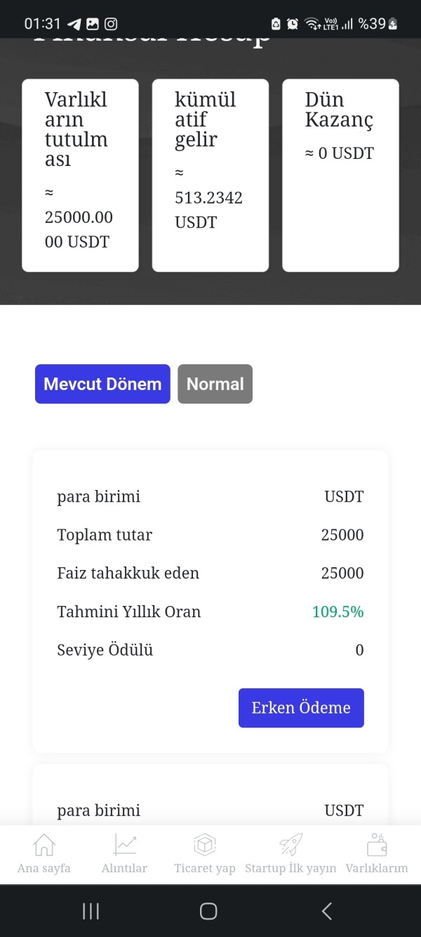Tap the gallery image notification icon
The width and height of the screenshot is (421, 937).
92,24
